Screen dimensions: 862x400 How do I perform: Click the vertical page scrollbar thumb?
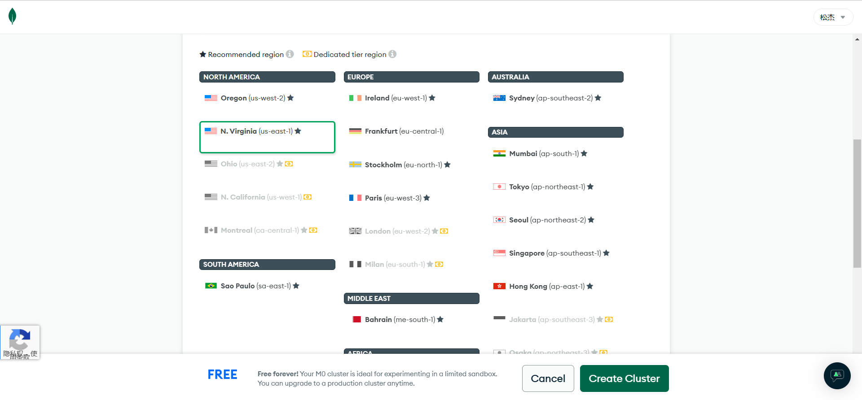pyautogui.click(x=857, y=204)
